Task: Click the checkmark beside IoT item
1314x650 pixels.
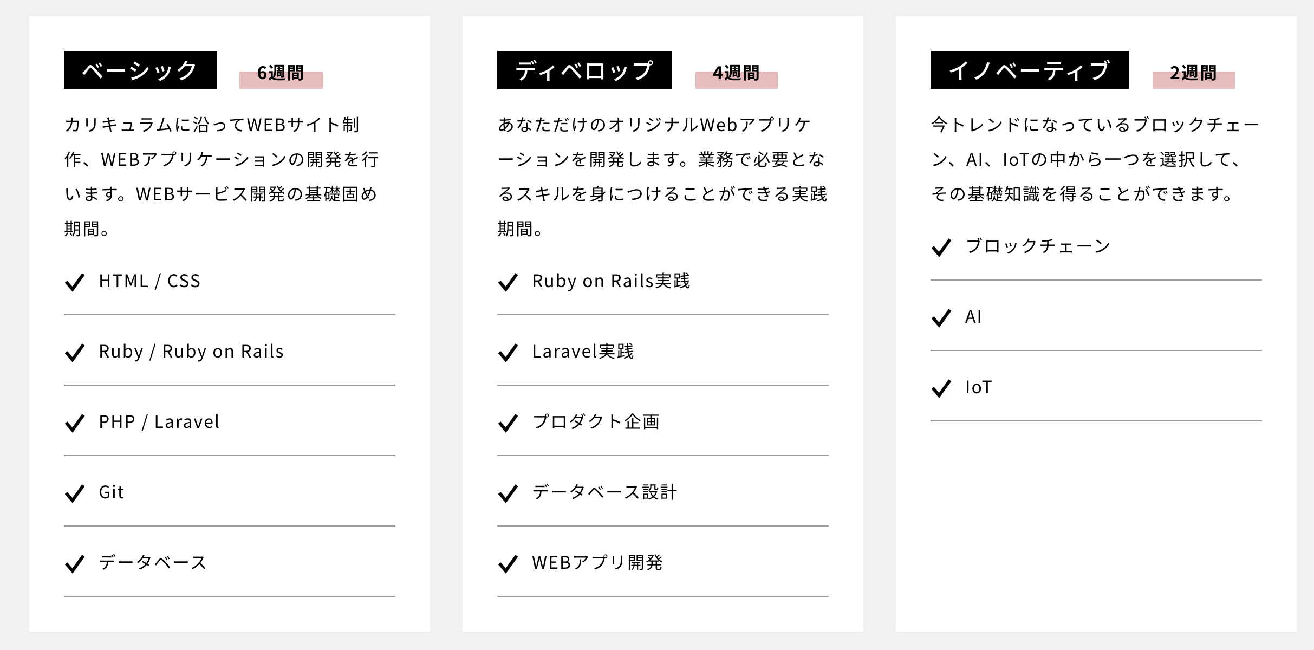Action: (941, 388)
